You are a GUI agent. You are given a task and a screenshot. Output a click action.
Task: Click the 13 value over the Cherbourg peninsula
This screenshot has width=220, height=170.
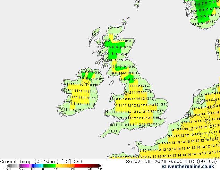tap(139, 144)
